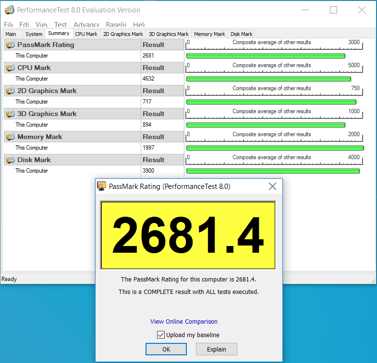377x363 pixels.
Task: Open the Edit menu
Action: point(24,24)
